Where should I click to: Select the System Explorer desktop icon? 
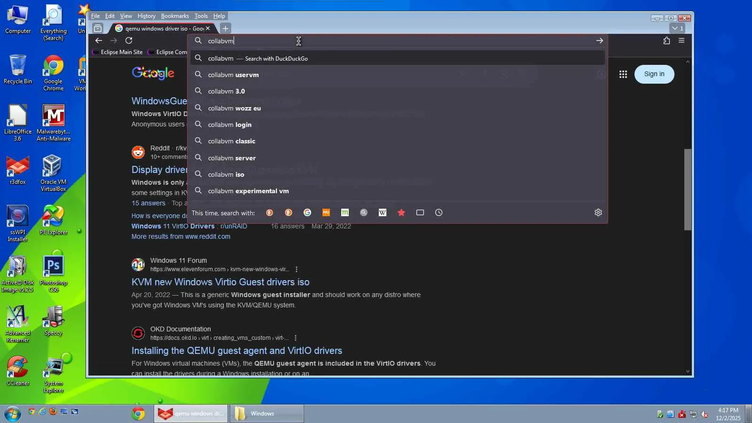pos(54,375)
